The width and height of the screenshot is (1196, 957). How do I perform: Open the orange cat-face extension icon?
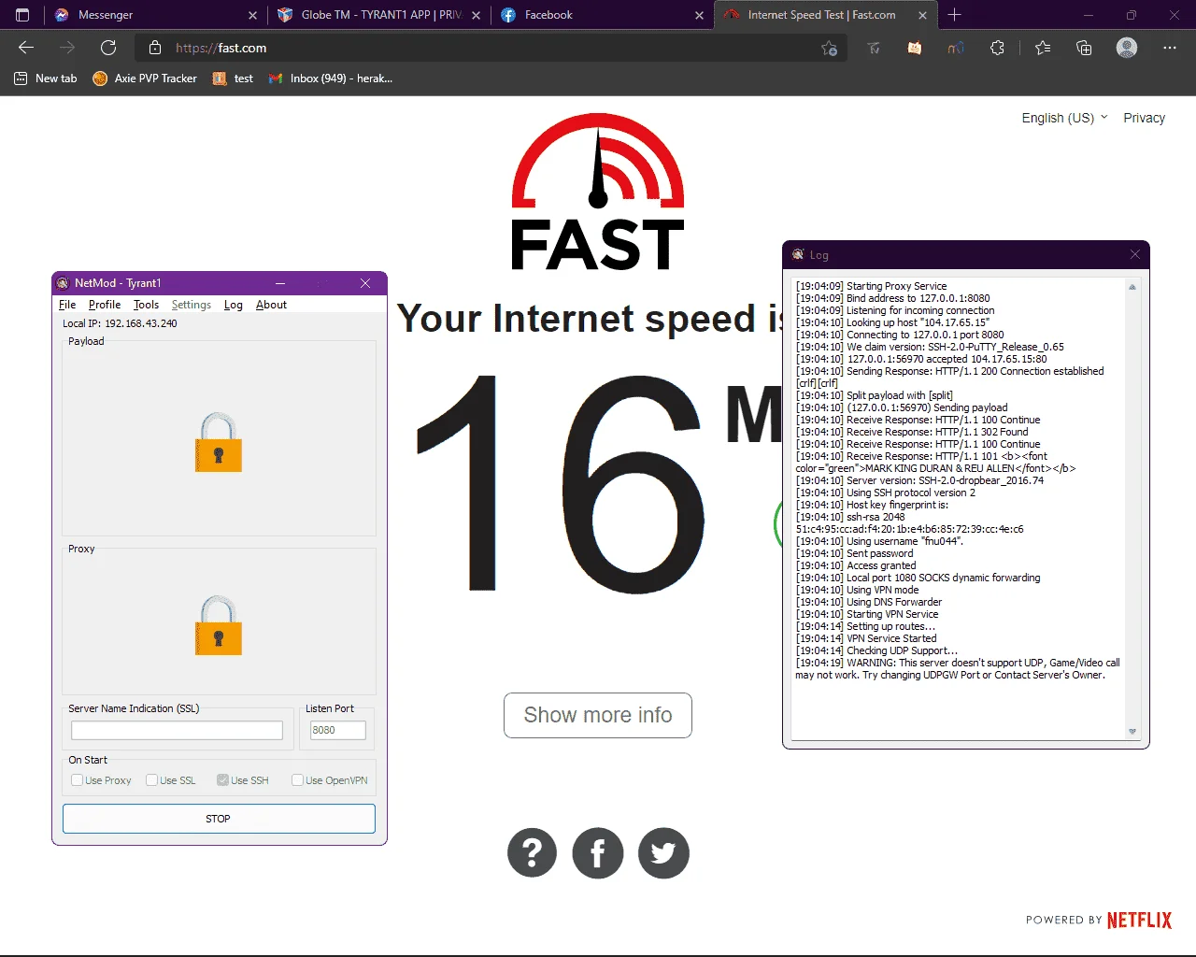click(x=915, y=48)
